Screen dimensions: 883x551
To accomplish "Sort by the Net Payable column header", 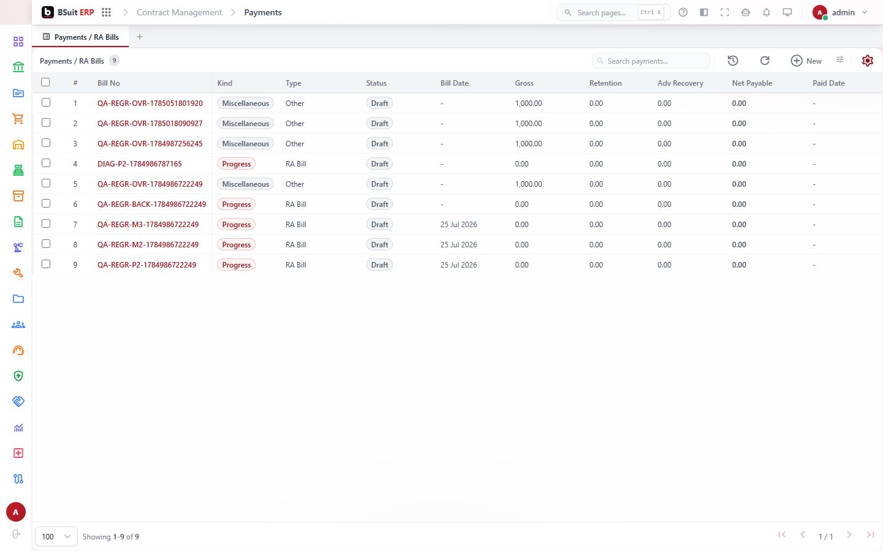I will pyautogui.click(x=752, y=83).
